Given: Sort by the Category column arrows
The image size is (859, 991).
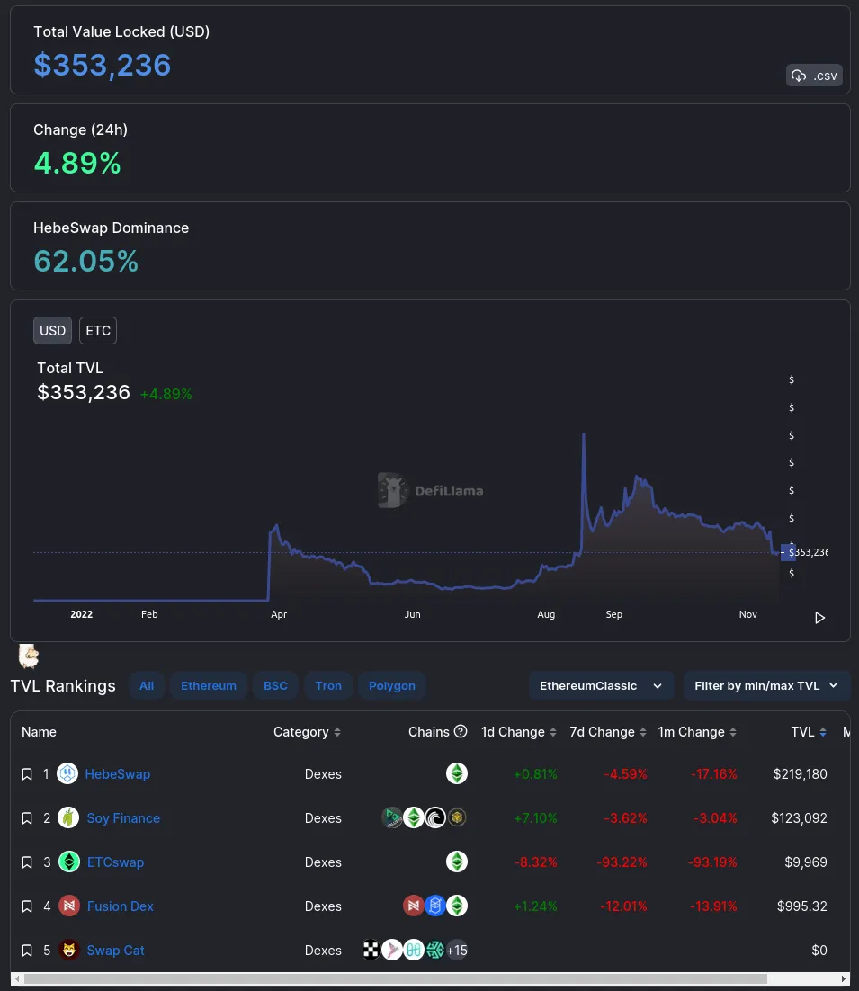Looking at the screenshot, I should 337,733.
